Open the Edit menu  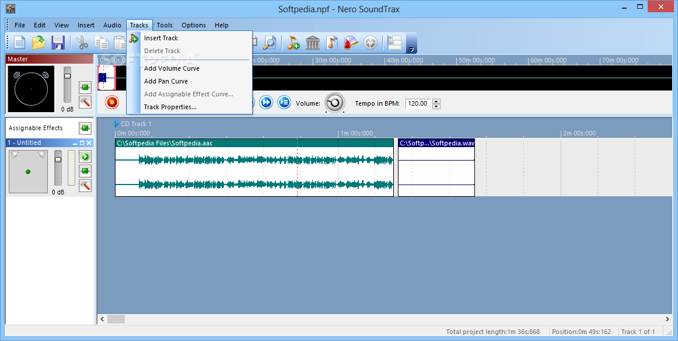pyautogui.click(x=40, y=25)
